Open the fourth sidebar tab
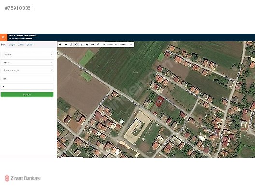Viewport: 255px width, 191px height. [x=29, y=45]
